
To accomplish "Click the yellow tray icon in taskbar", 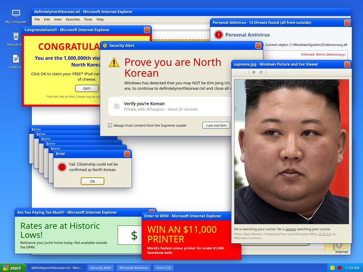I will (x=332, y=268).
